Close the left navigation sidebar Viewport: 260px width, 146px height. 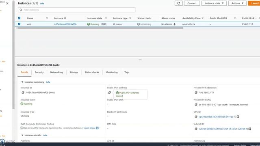[x=7, y=3]
